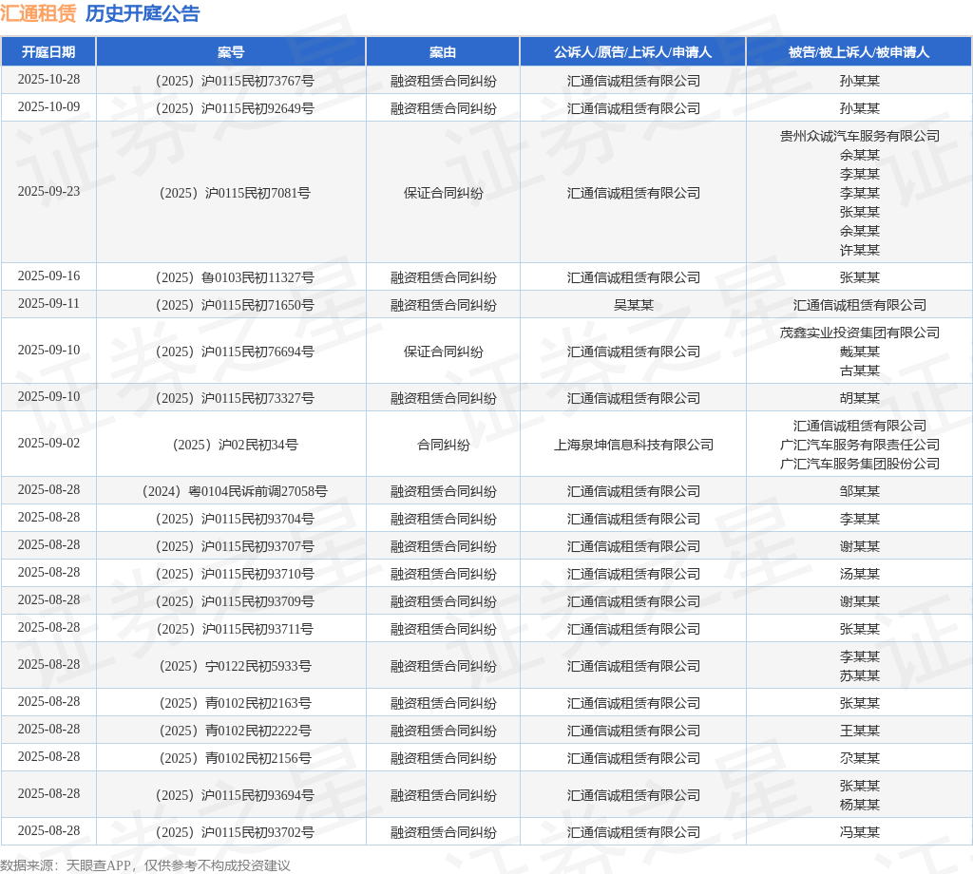Select the 被告/被上诉人/被申请人 column header
The width and height of the screenshot is (973, 874).
point(859,52)
